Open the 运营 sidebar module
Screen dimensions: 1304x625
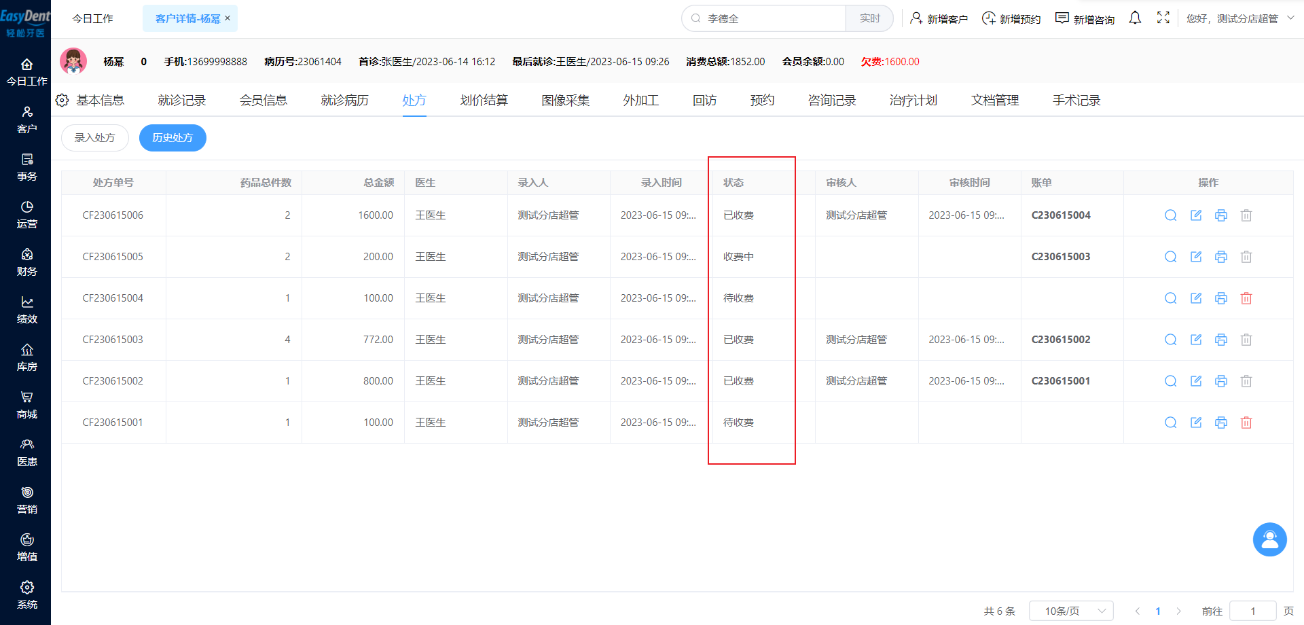[x=26, y=215]
